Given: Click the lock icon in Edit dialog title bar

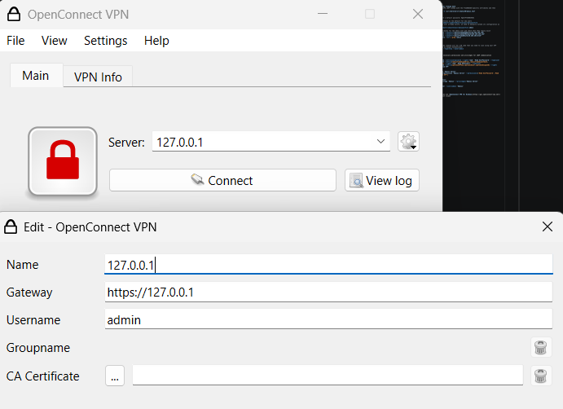Looking at the screenshot, I should coord(11,227).
